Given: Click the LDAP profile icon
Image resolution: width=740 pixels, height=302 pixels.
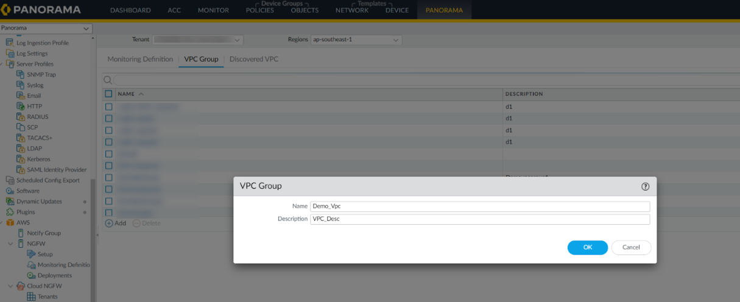Looking at the screenshot, I should click(21, 149).
